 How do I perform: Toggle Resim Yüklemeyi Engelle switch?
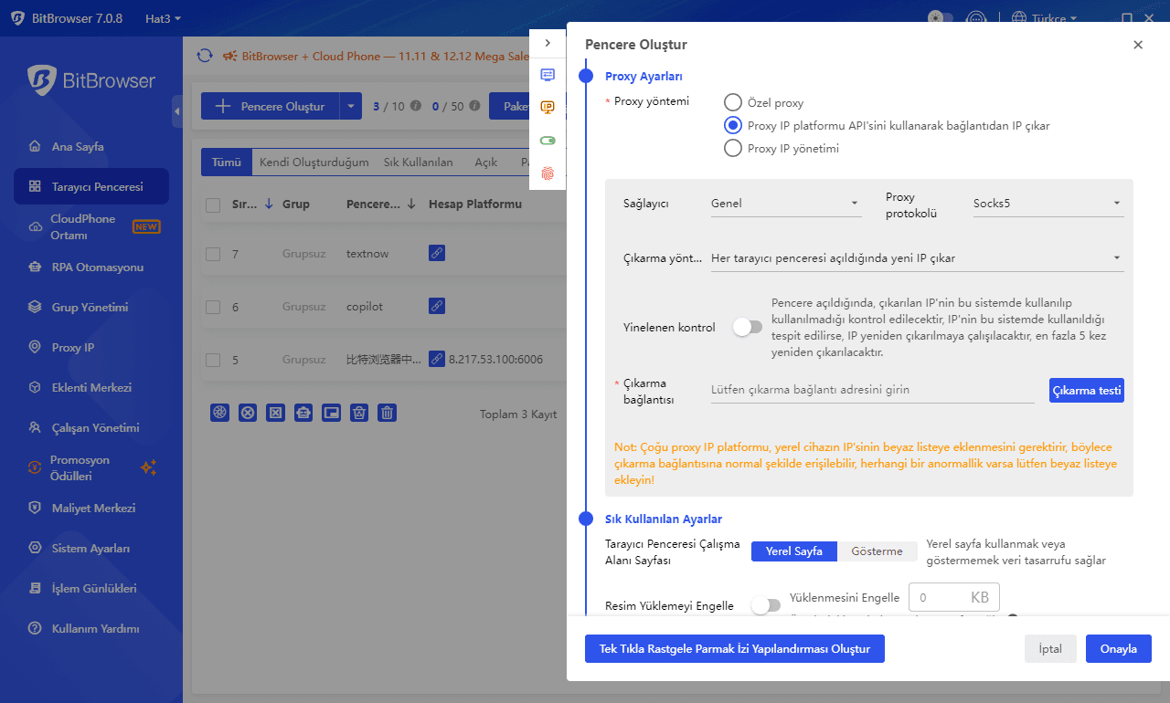tap(765, 605)
